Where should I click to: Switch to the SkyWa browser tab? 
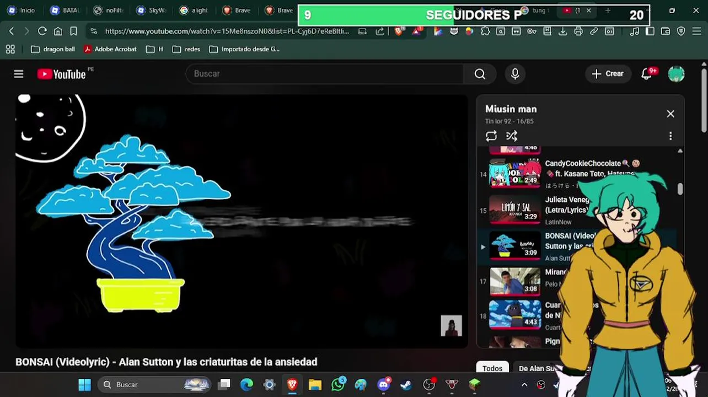pyautogui.click(x=151, y=10)
